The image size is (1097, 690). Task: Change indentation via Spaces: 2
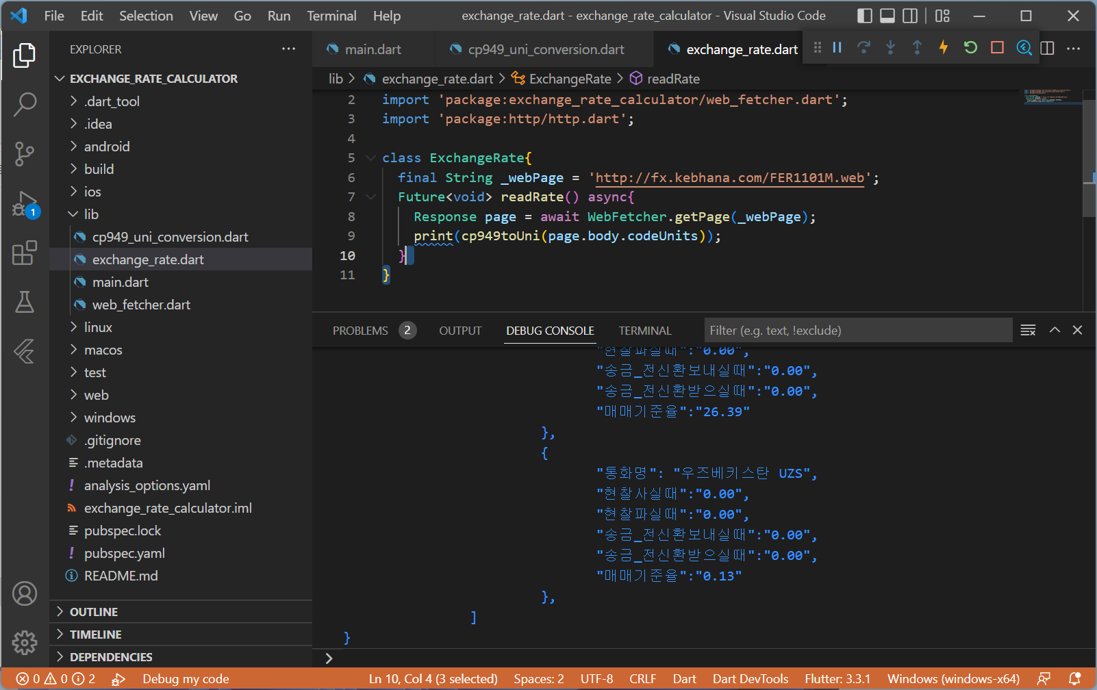pos(539,679)
